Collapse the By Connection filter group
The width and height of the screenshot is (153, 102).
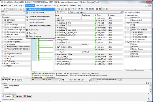point(126,15)
